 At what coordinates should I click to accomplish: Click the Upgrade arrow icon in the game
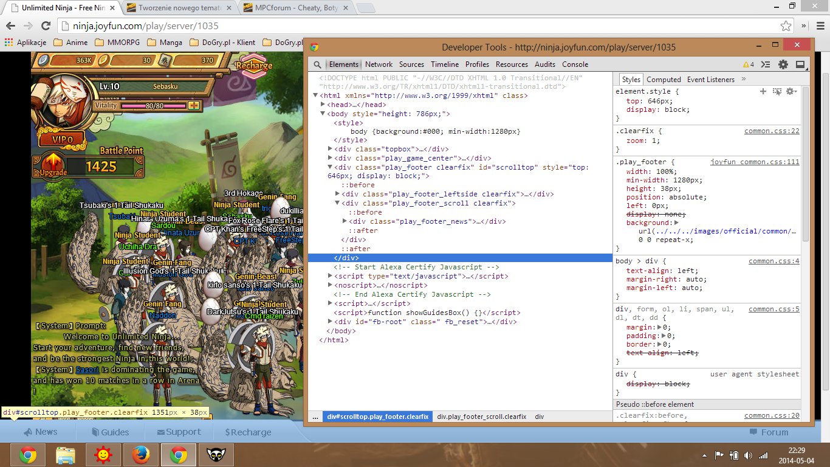53,164
